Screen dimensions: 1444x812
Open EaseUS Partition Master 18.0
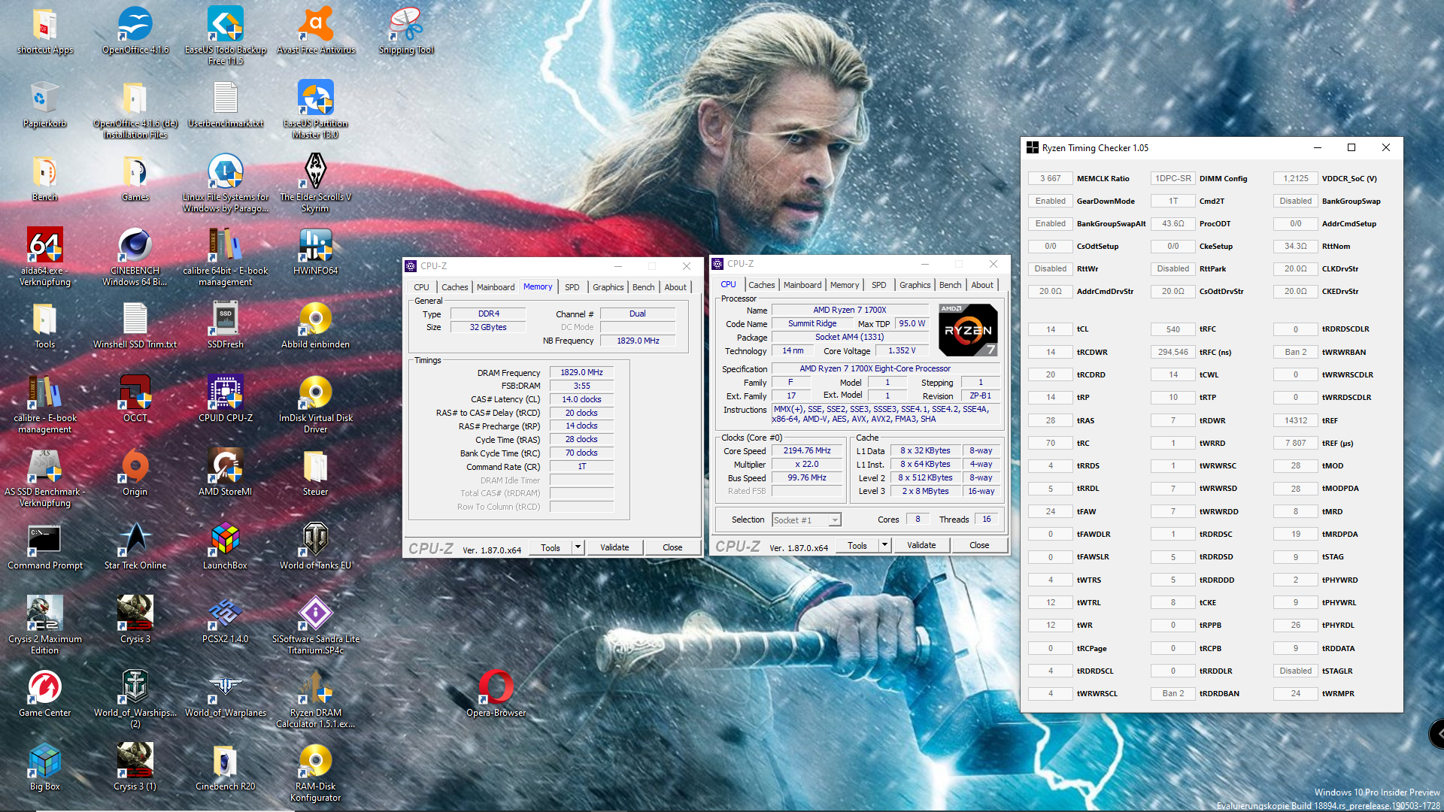(315, 98)
